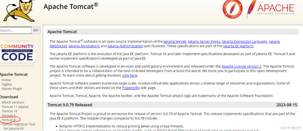Open the Taglibs sidebar link
The image size is (303, 131).
[x=7, y=84]
